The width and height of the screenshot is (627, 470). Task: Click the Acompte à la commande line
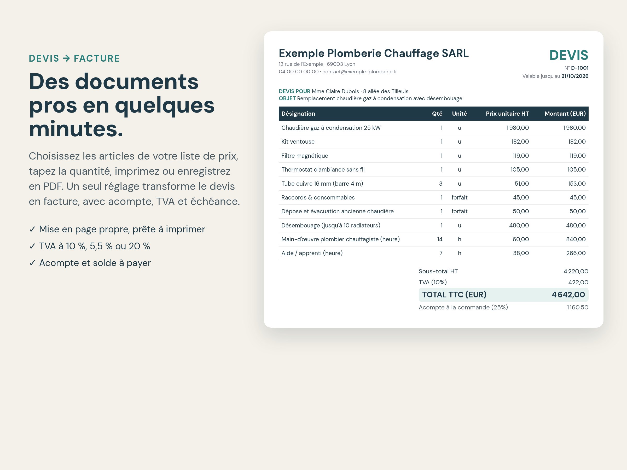click(503, 308)
